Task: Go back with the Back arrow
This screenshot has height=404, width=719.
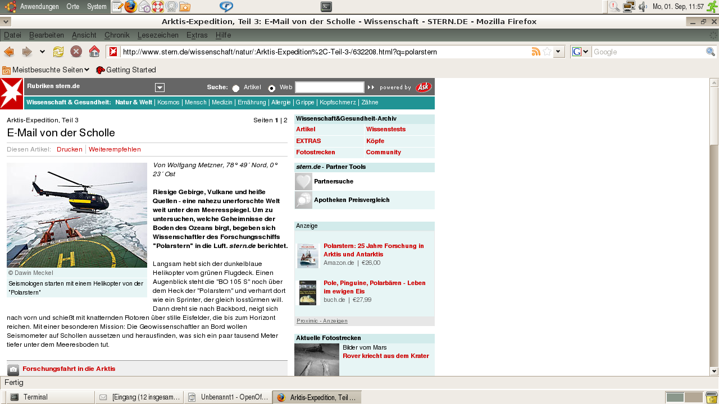Action: click(x=9, y=52)
